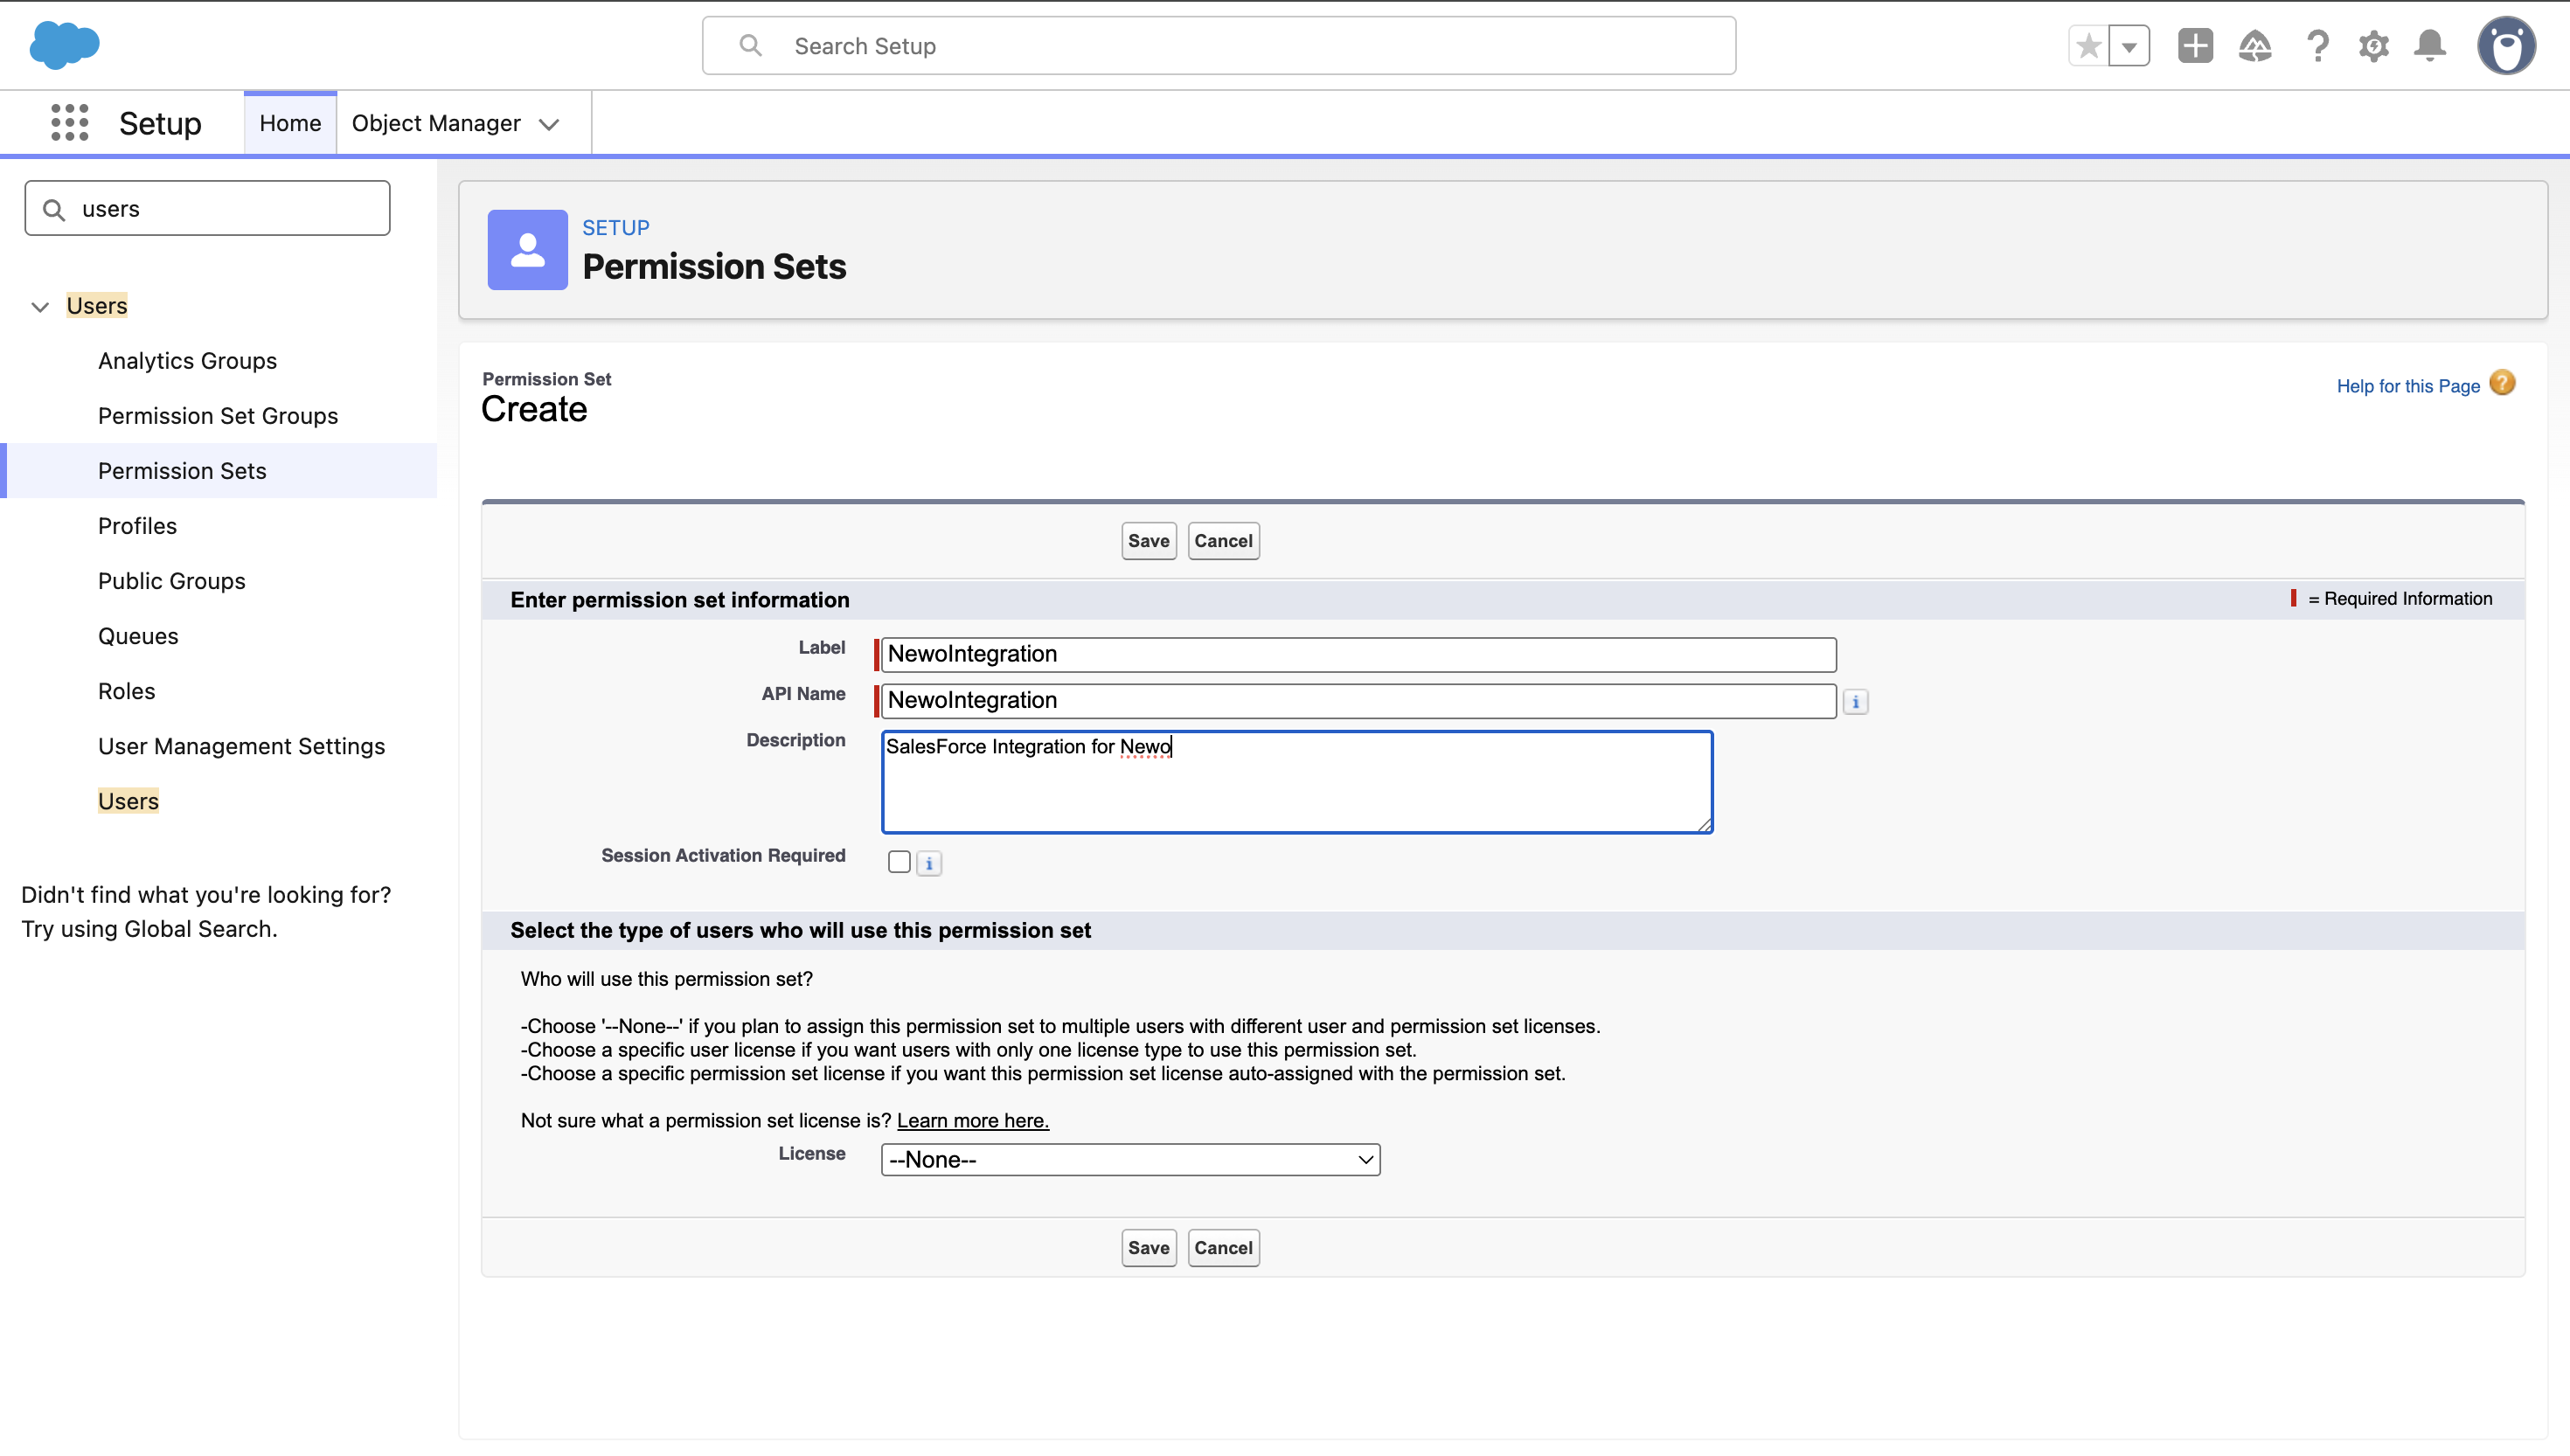This screenshot has height=1456, width=2570.
Task: Click magnifier icon in Quick Find box
Action: click(54, 209)
